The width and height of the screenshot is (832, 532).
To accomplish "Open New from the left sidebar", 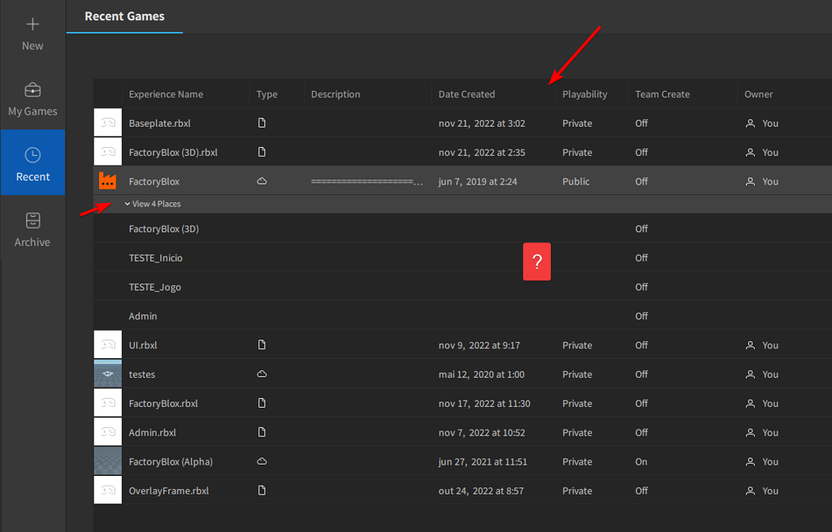I will 32,34.
